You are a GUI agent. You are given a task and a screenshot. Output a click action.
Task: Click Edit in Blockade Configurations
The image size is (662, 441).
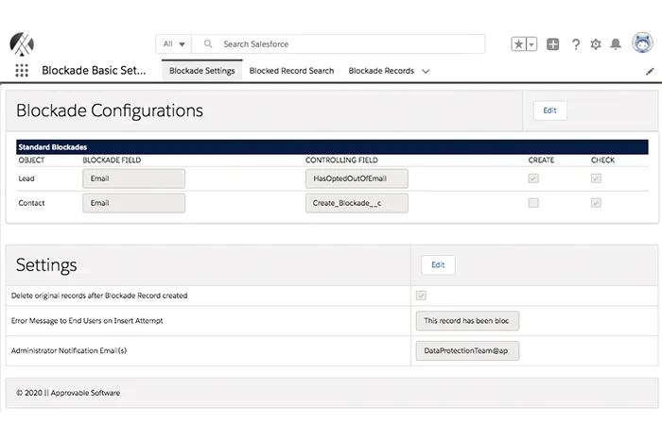point(549,110)
